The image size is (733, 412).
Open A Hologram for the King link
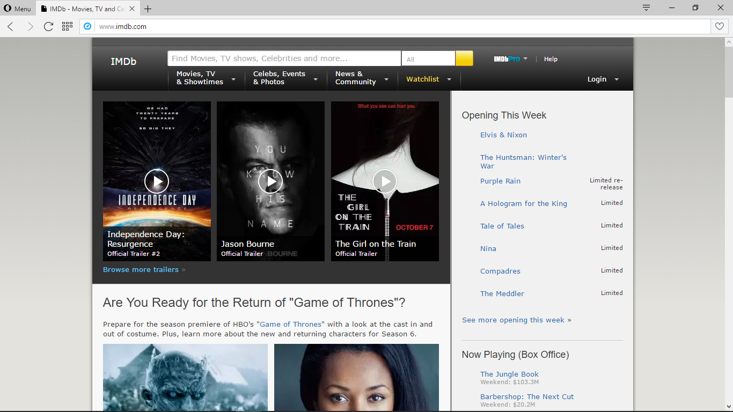click(x=524, y=203)
